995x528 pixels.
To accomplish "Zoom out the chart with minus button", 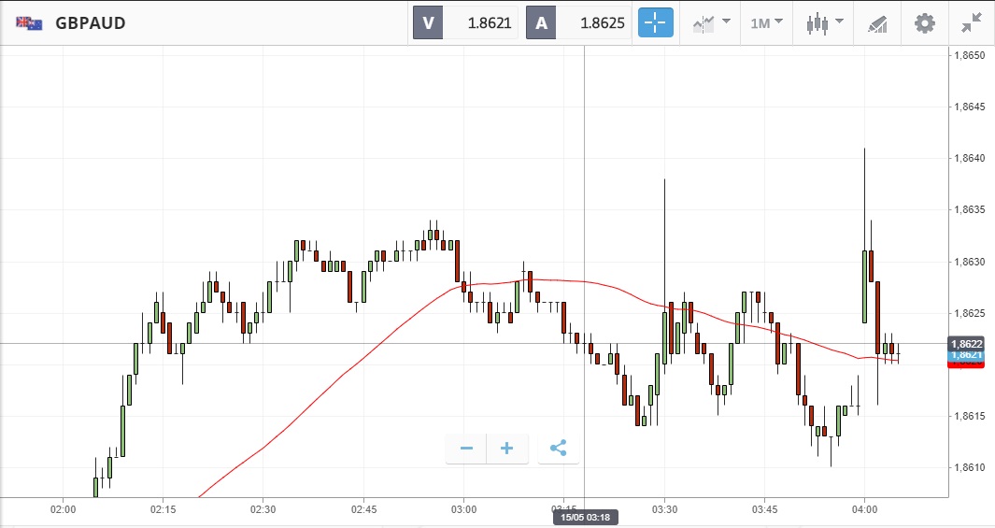I will click(x=466, y=449).
